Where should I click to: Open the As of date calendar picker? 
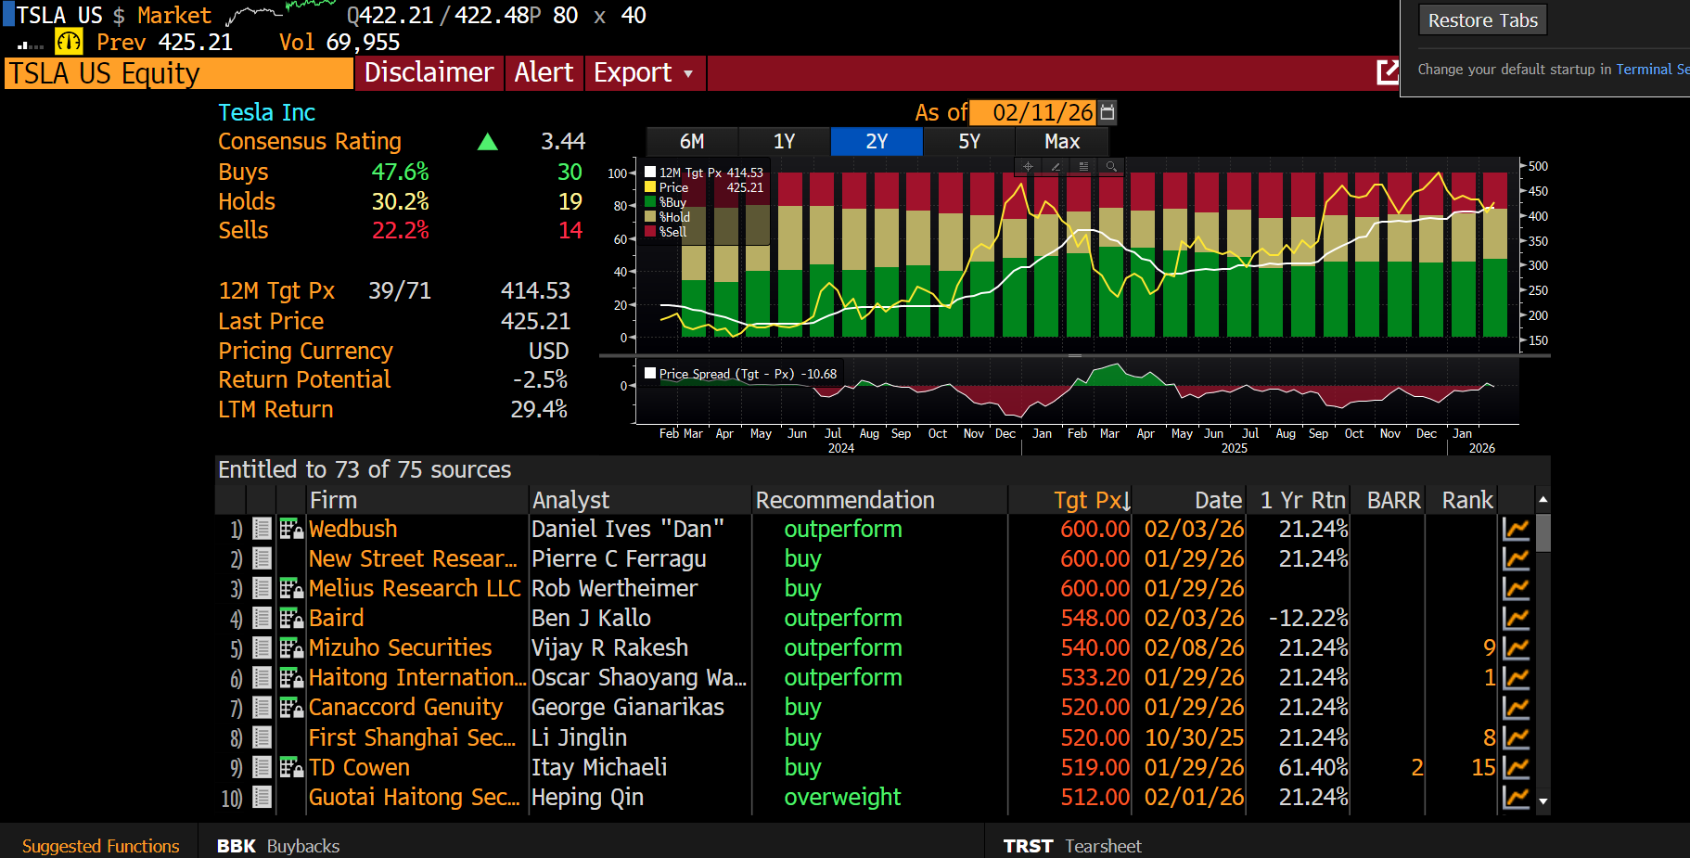1107,112
